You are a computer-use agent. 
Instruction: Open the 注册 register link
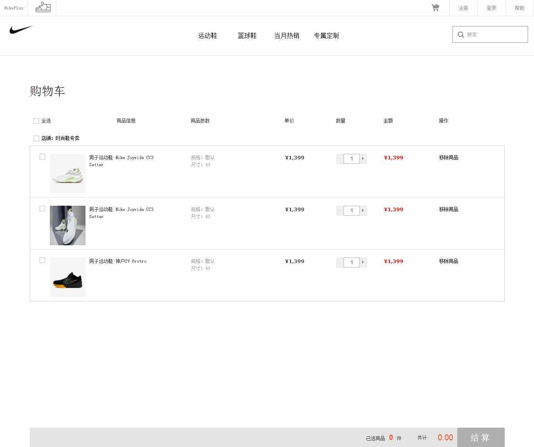click(x=463, y=8)
